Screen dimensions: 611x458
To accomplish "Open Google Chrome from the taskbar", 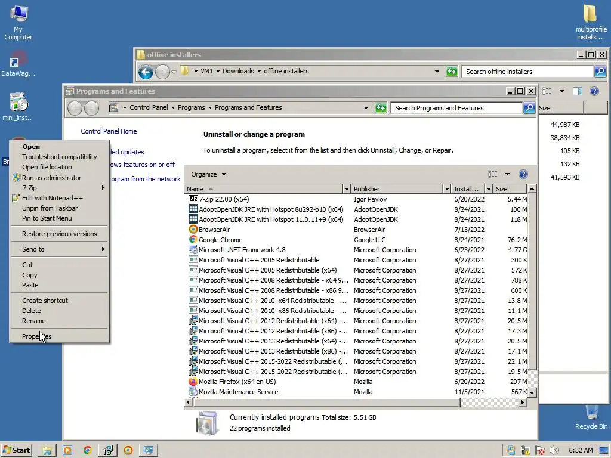I will [x=88, y=451].
